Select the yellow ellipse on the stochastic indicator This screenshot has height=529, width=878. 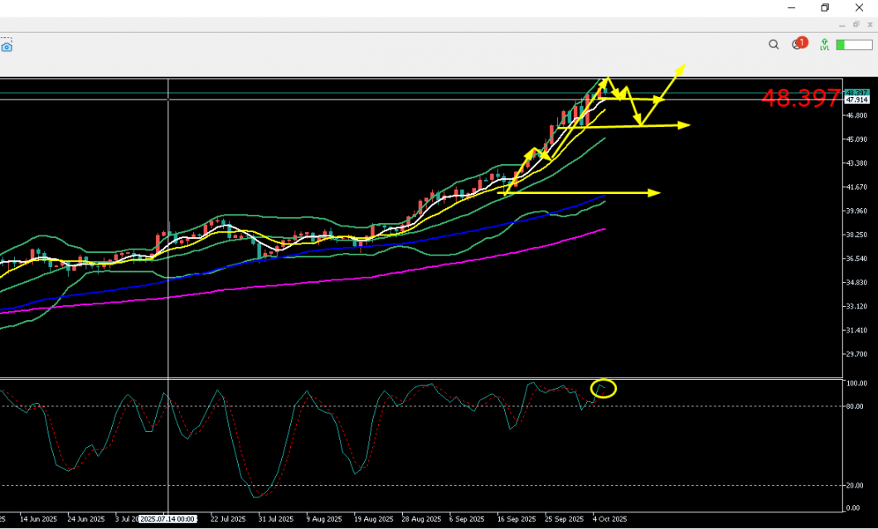pos(604,388)
